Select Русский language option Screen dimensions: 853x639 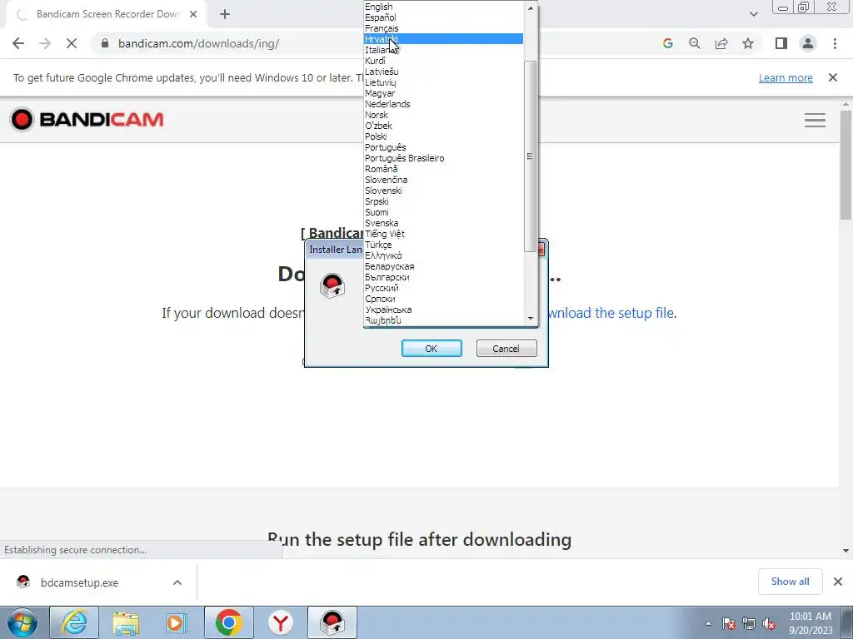(443, 288)
